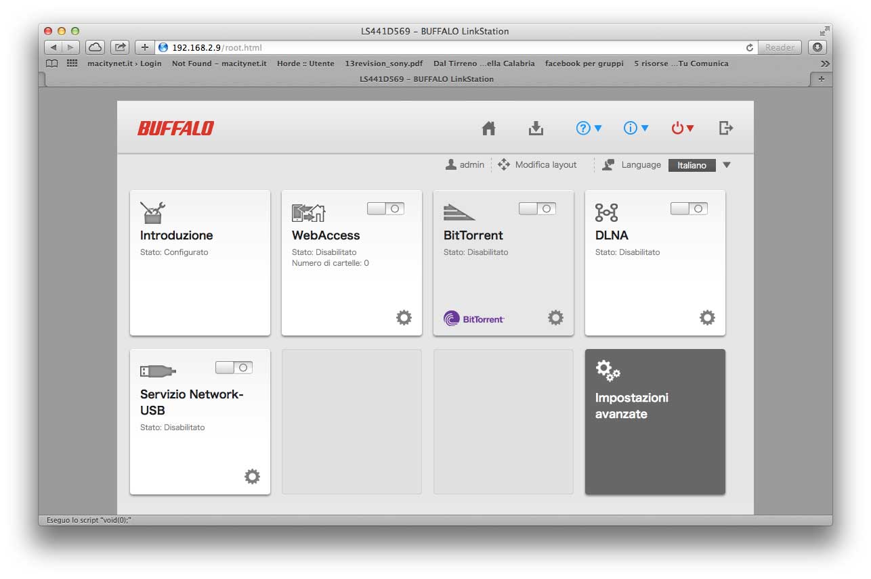Screen dimensions: 871x579
Task: Click the Language speech-bubble icon
Action: click(608, 164)
